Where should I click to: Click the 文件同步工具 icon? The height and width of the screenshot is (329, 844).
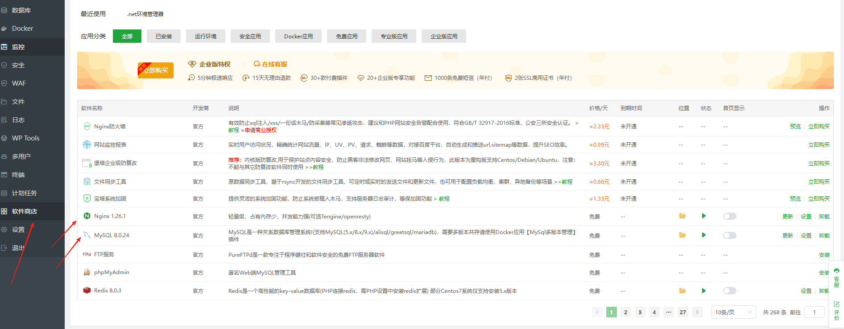pos(87,181)
